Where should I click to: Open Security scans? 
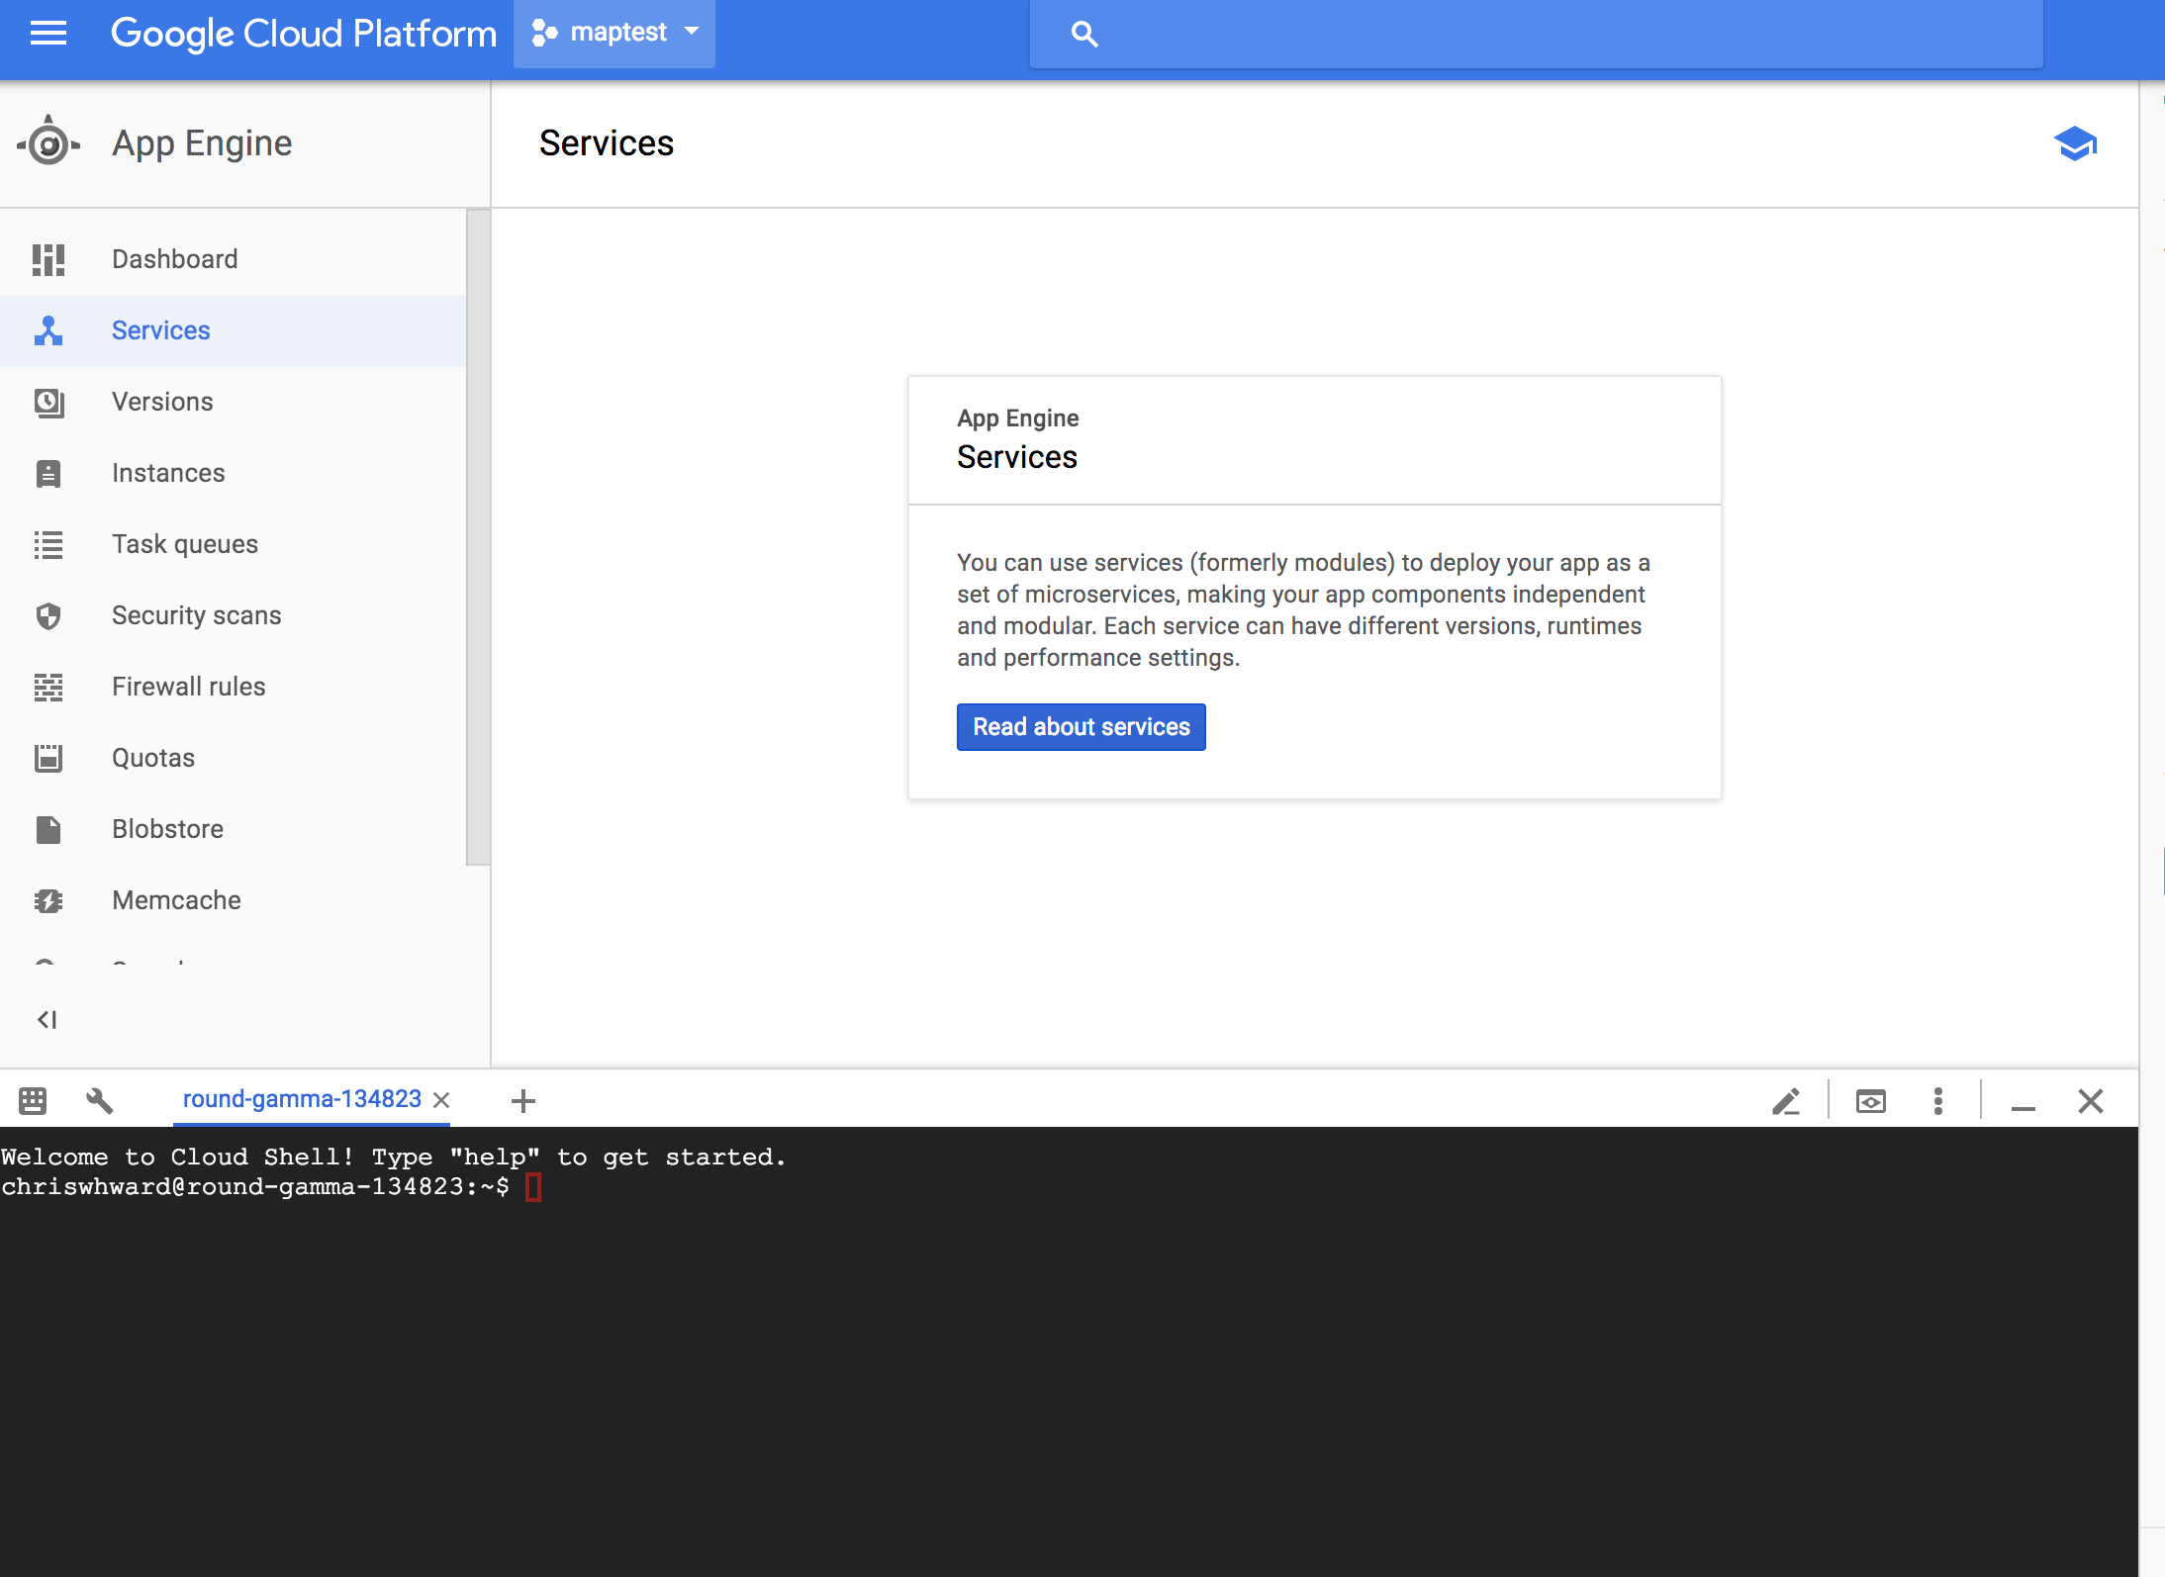(x=196, y=614)
